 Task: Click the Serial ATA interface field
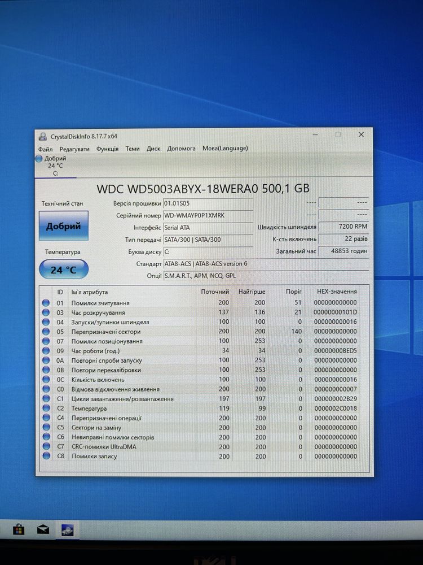click(208, 228)
